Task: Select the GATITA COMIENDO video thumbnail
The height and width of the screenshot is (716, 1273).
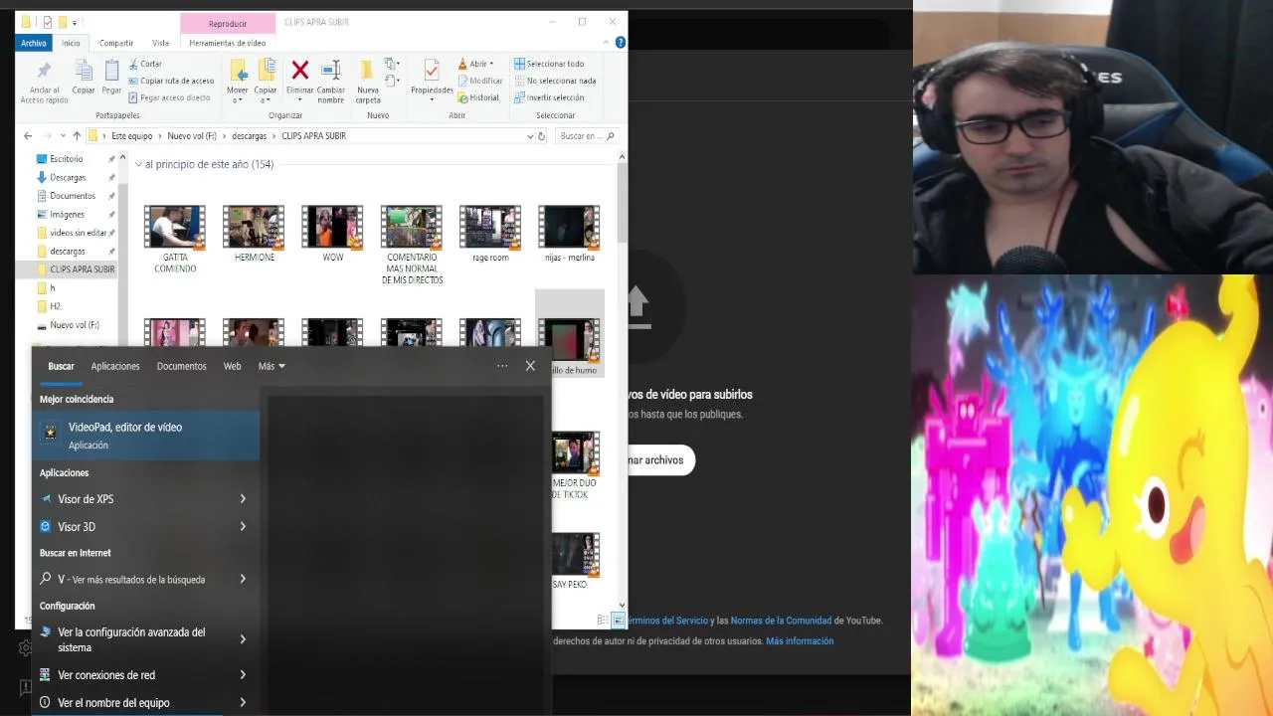Action: click(x=175, y=228)
